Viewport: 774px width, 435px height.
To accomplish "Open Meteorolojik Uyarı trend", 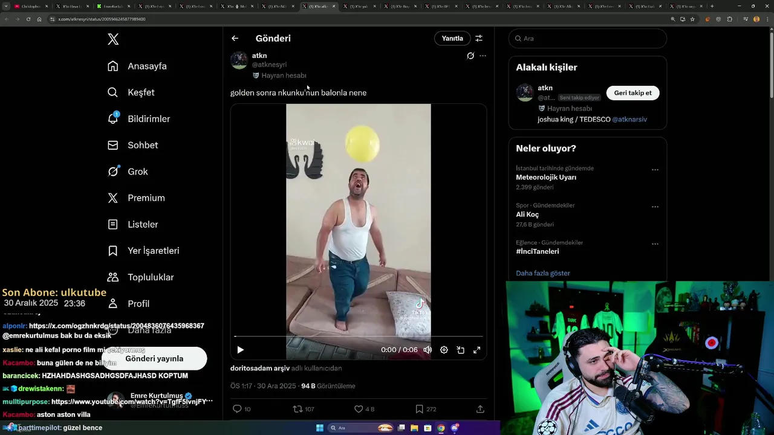I will point(546,178).
